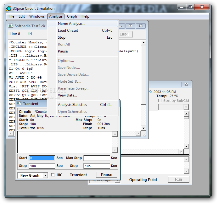Click the 'Total Pts: 1655' text

tap(31, 128)
